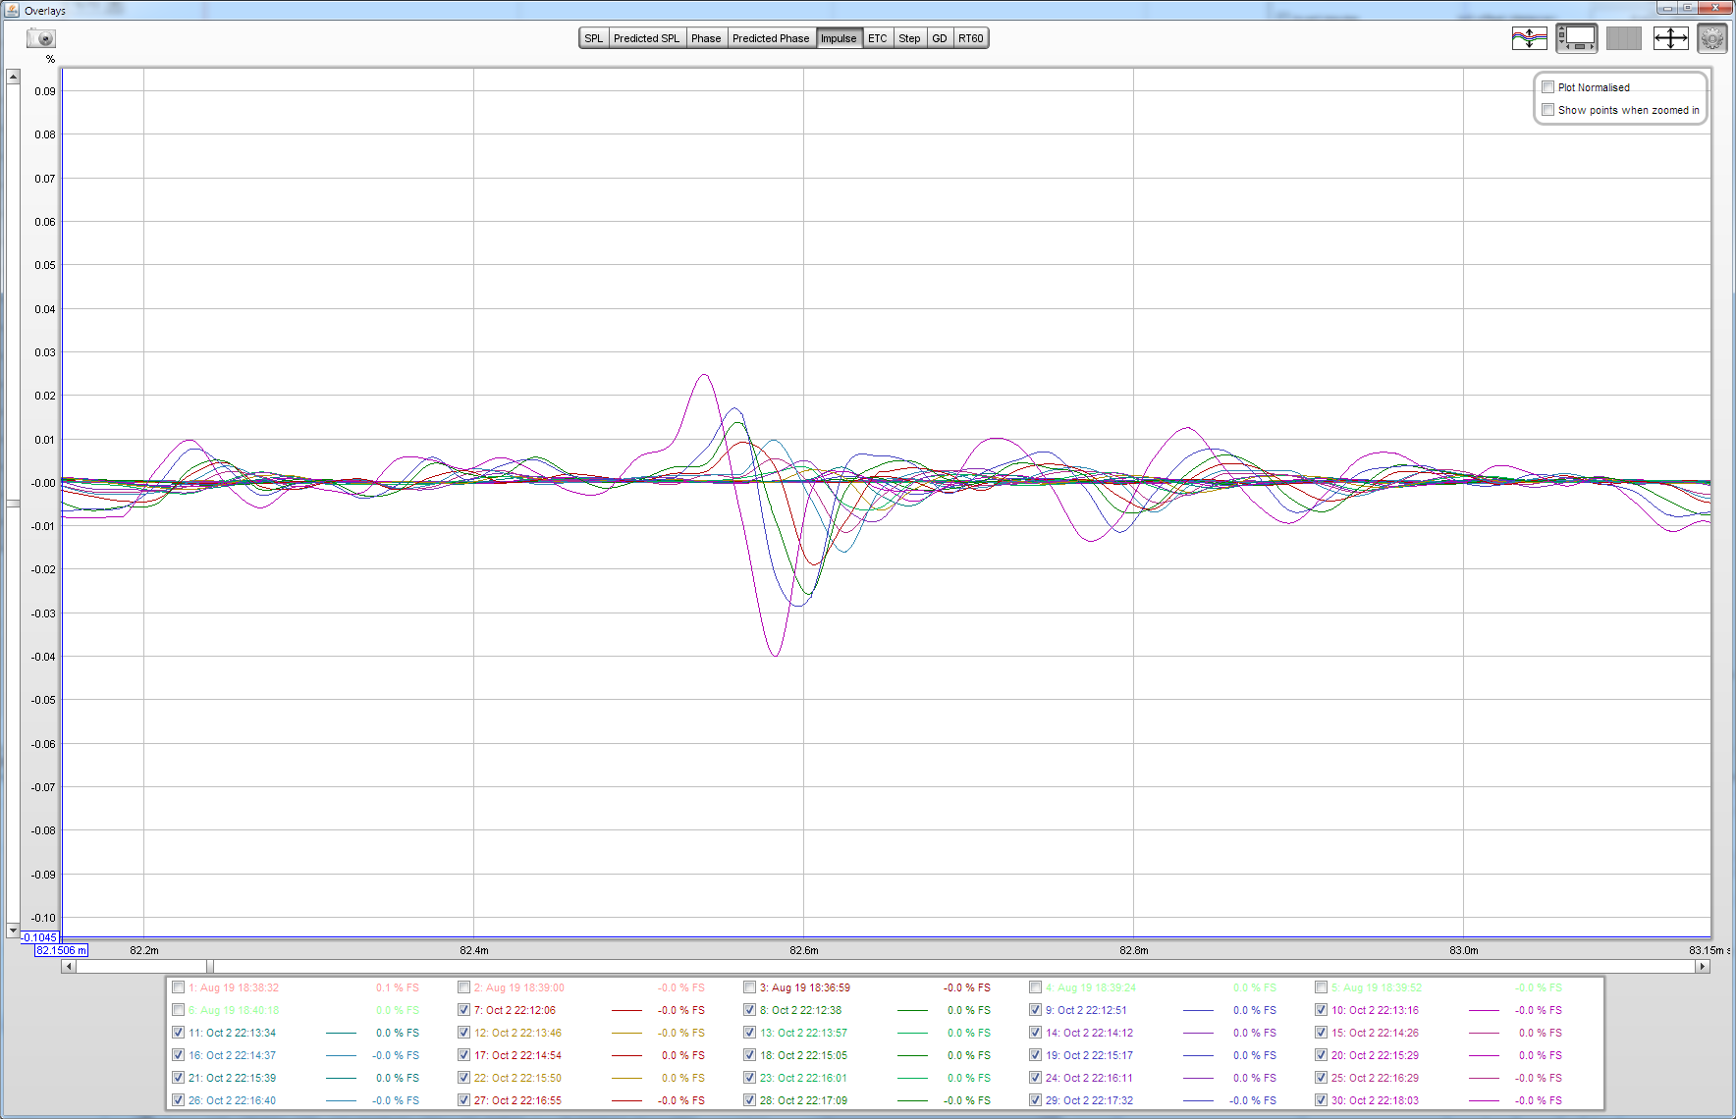Check measurement 3: Aug 19 18:36:59
1736x1119 pixels.
[x=749, y=987]
